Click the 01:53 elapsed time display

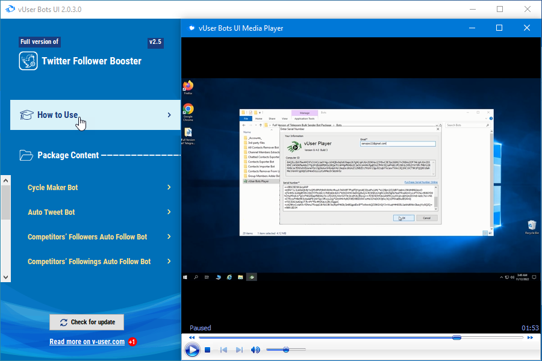coord(530,328)
